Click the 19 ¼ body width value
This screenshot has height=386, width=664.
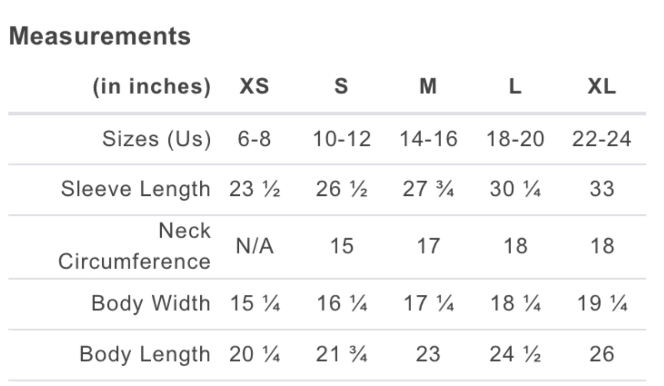[x=602, y=303]
